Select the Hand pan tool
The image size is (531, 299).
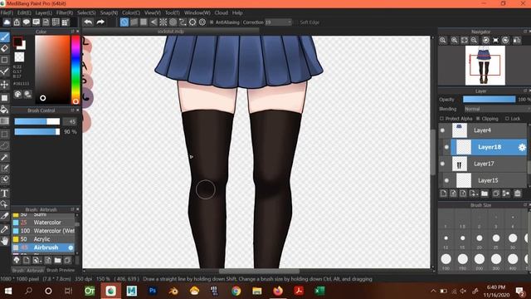tap(5, 241)
